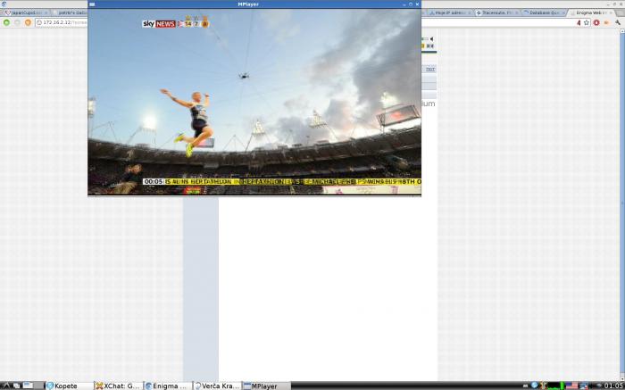The image size is (625, 390).
Task: Open the start menu at taskbar left
Action: click(x=5, y=386)
